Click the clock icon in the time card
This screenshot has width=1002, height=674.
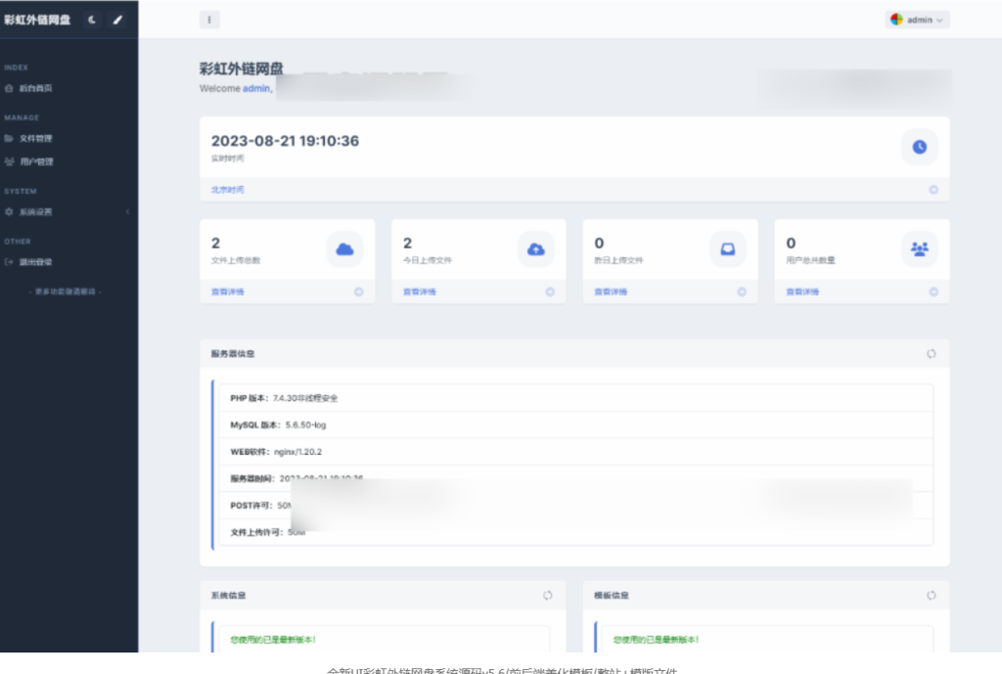pyautogui.click(x=919, y=147)
